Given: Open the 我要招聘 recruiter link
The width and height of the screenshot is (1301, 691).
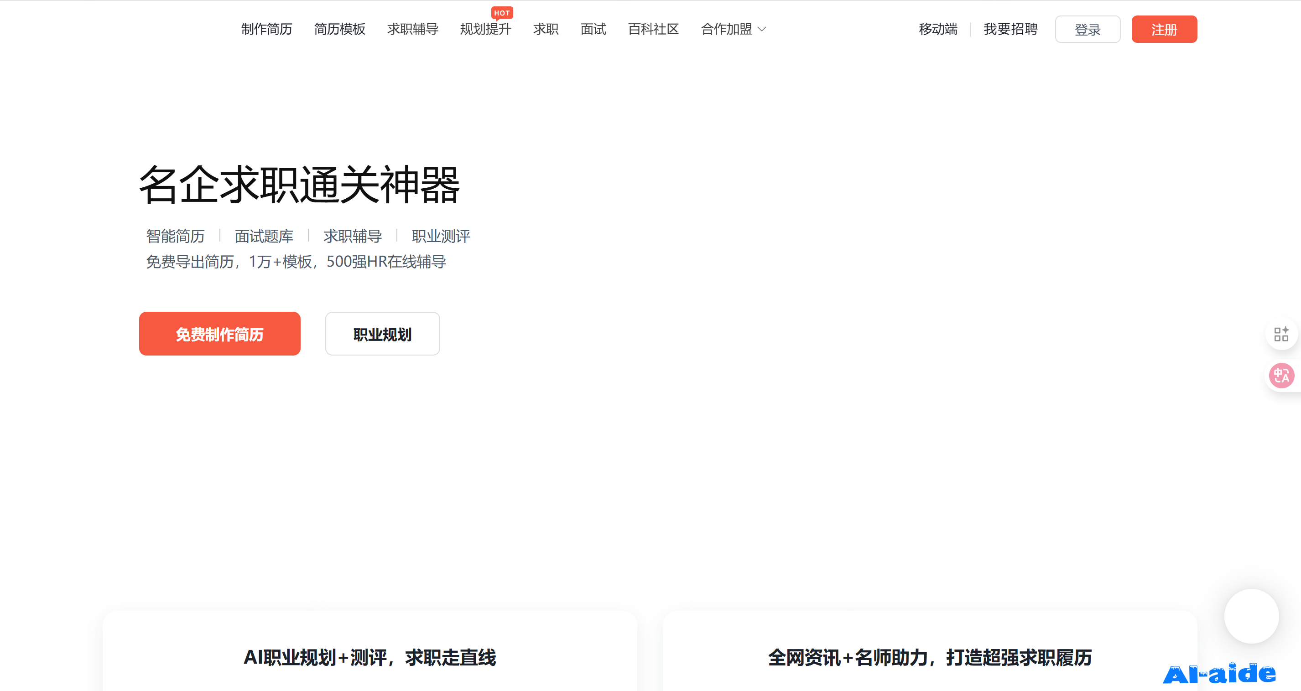Looking at the screenshot, I should coord(1010,29).
